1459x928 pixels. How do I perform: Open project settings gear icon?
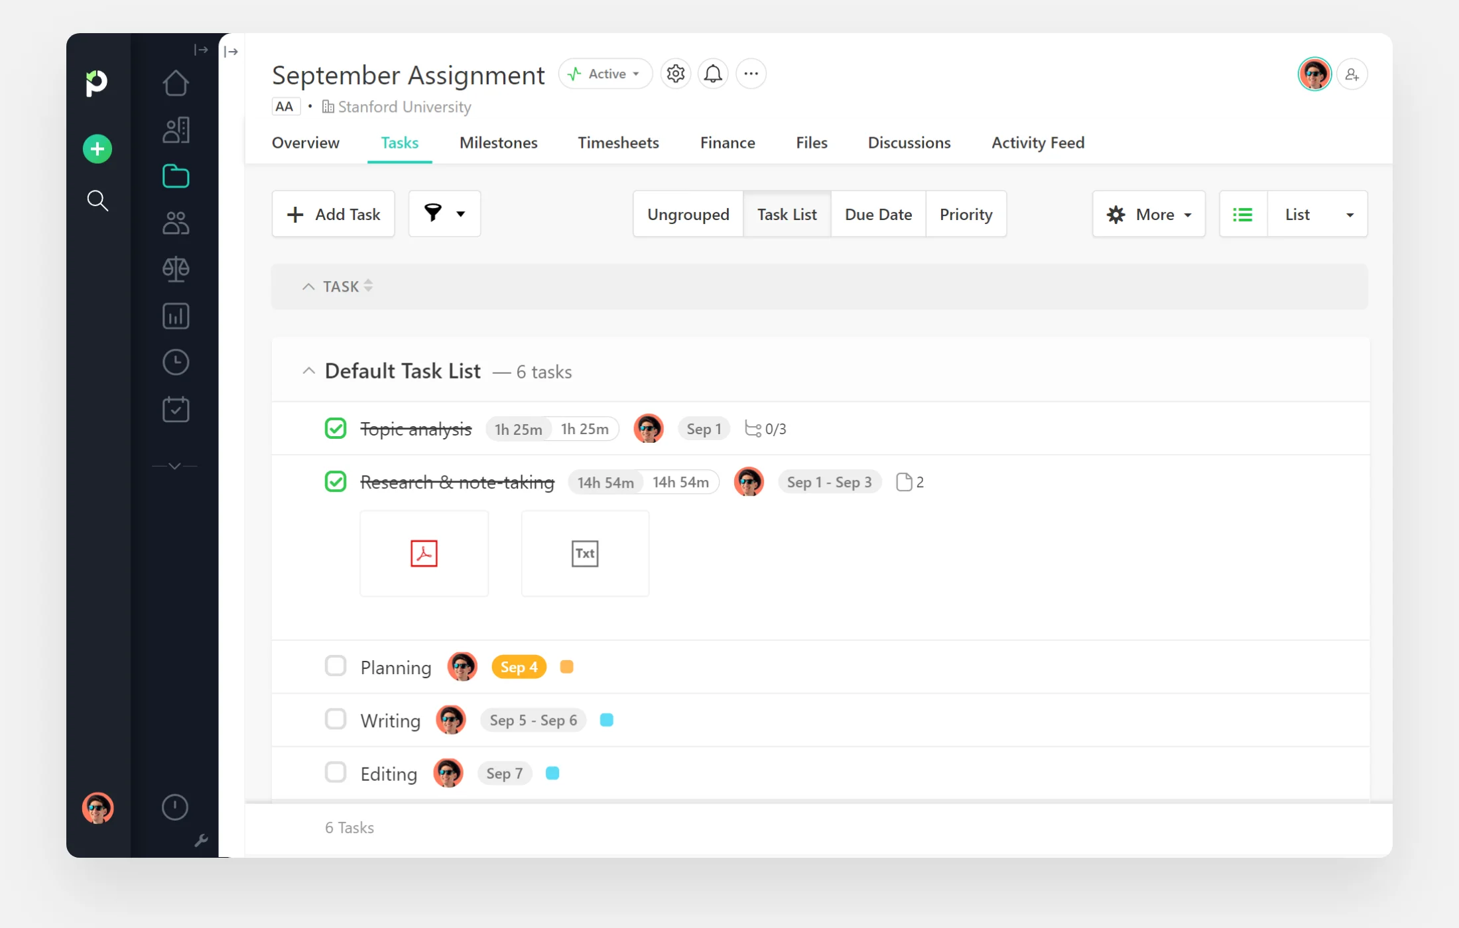(x=675, y=74)
